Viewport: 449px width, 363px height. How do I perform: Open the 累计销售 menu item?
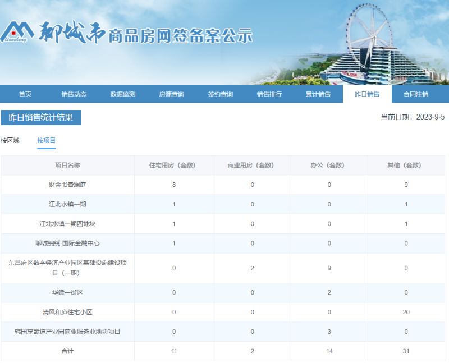tap(318, 94)
